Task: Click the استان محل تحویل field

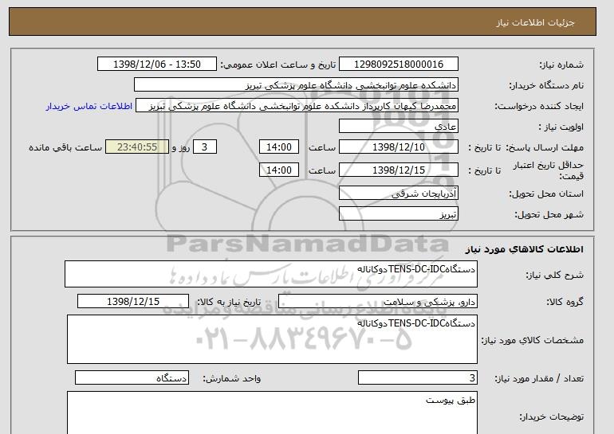Action: [x=399, y=194]
